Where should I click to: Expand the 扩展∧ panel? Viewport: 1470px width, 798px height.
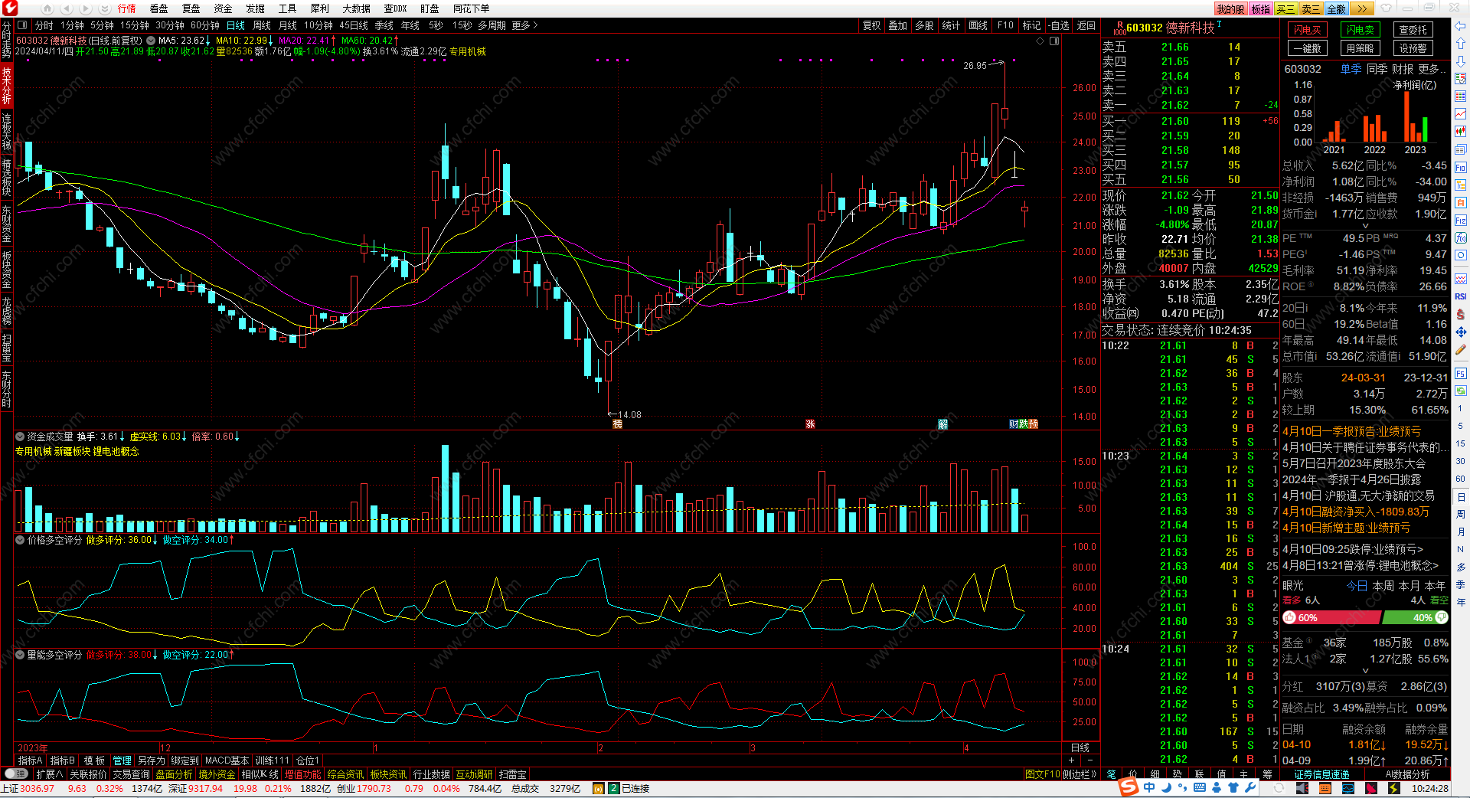click(50, 774)
